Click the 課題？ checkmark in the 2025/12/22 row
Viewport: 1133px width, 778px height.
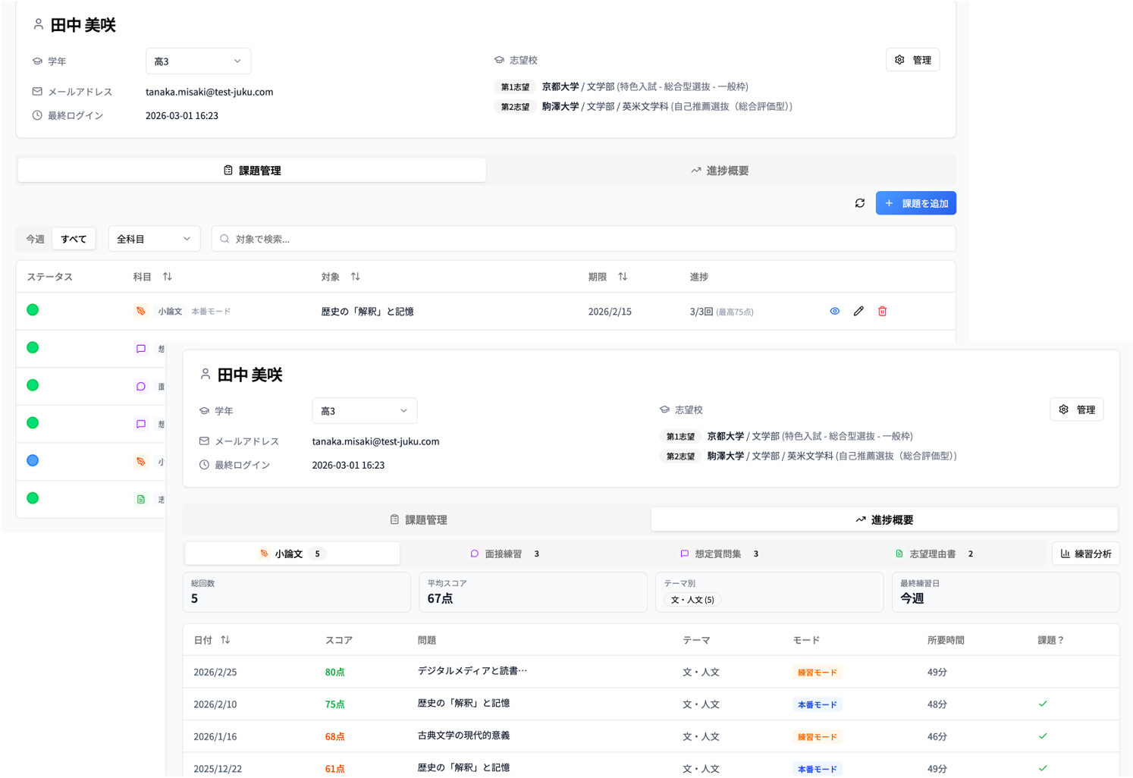pyautogui.click(x=1043, y=768)
